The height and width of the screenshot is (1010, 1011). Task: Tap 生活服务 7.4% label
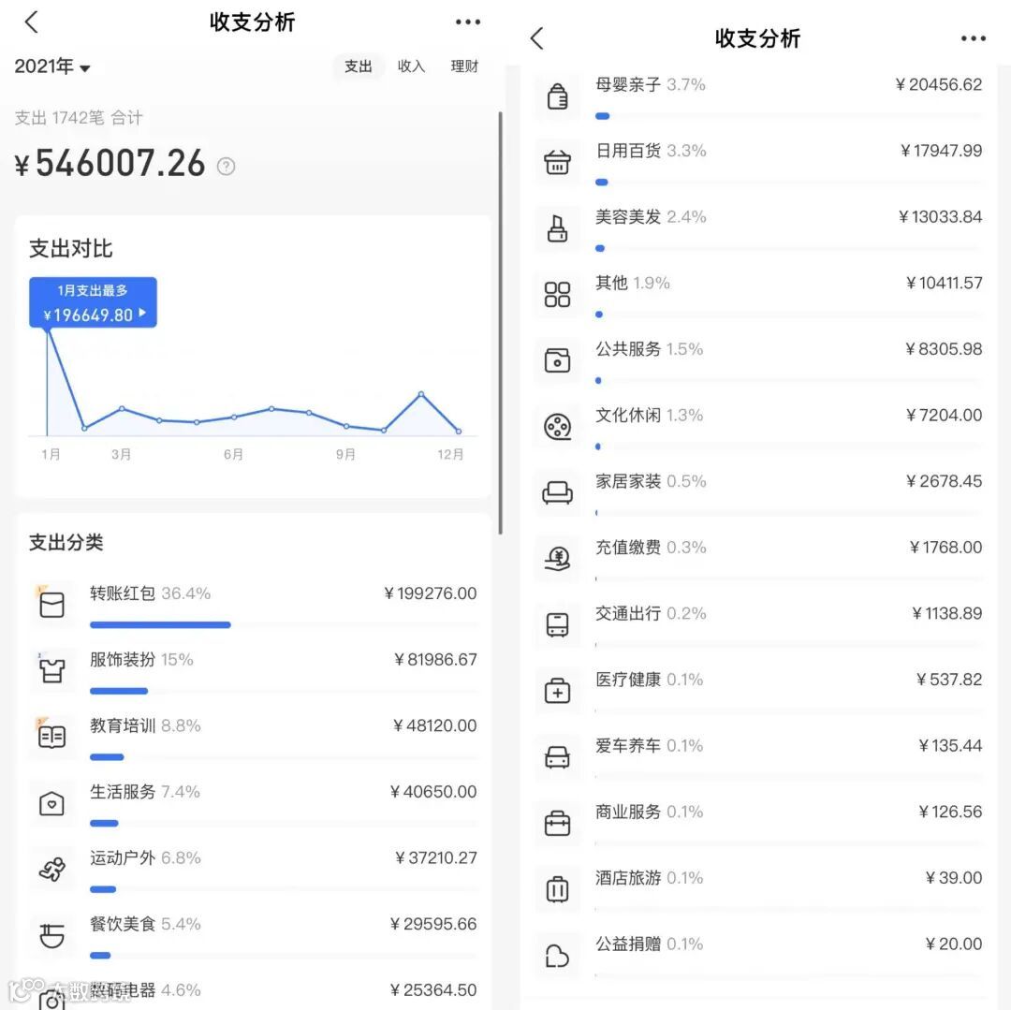click(x=145, y=792)
